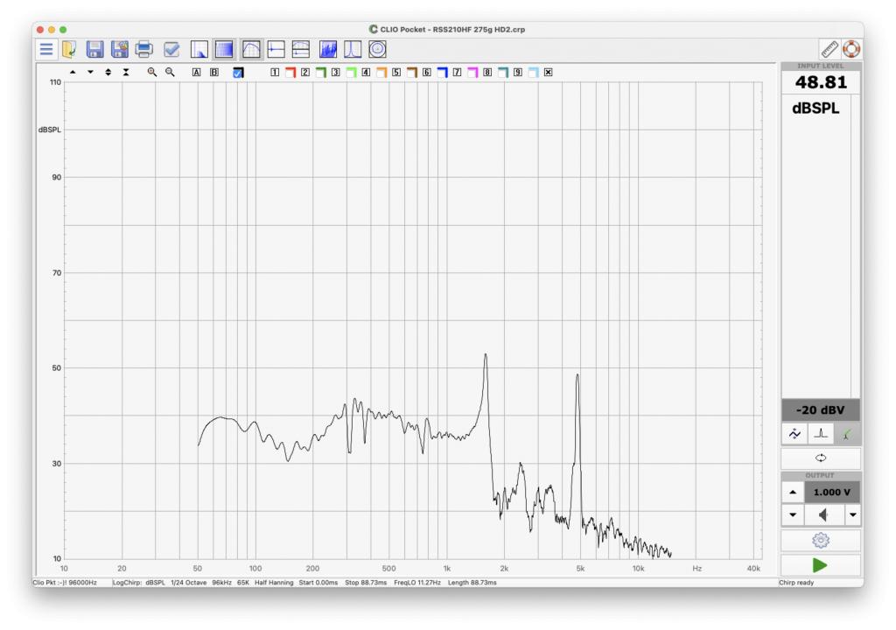Click the ruler measurement units icon

829,50
